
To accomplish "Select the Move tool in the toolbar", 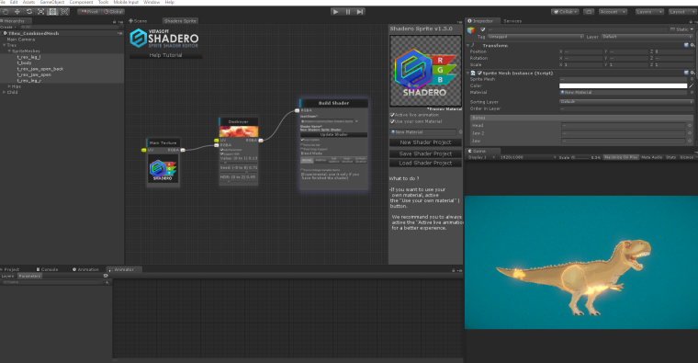I will tap(17, 12).
